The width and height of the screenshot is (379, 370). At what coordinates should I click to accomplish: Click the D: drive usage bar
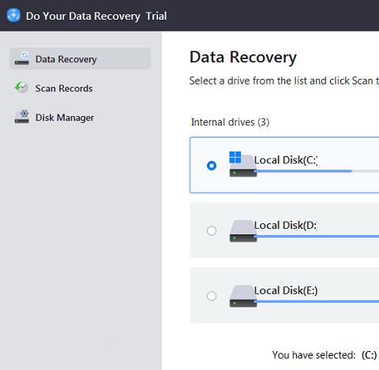click(x=317, y=237)
